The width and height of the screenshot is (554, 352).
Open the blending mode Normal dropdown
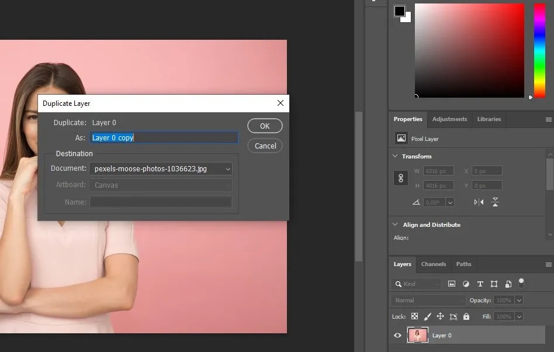[427, 300]
